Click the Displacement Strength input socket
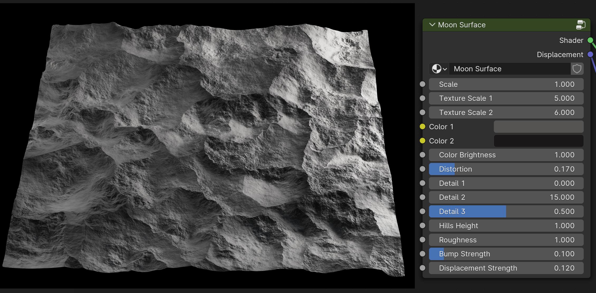596x293 pixels. [x=422, y=268]
